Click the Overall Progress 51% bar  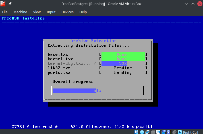click(x=98, y=91)
